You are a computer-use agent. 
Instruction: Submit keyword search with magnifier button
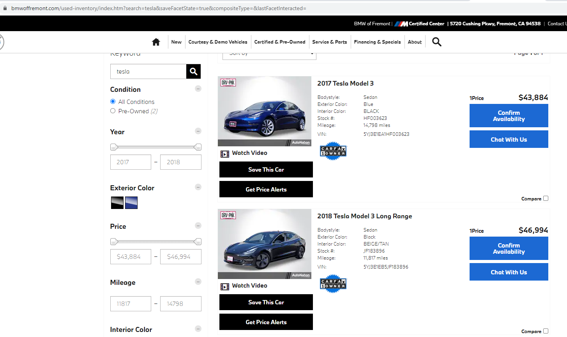(x=193, y=72)
